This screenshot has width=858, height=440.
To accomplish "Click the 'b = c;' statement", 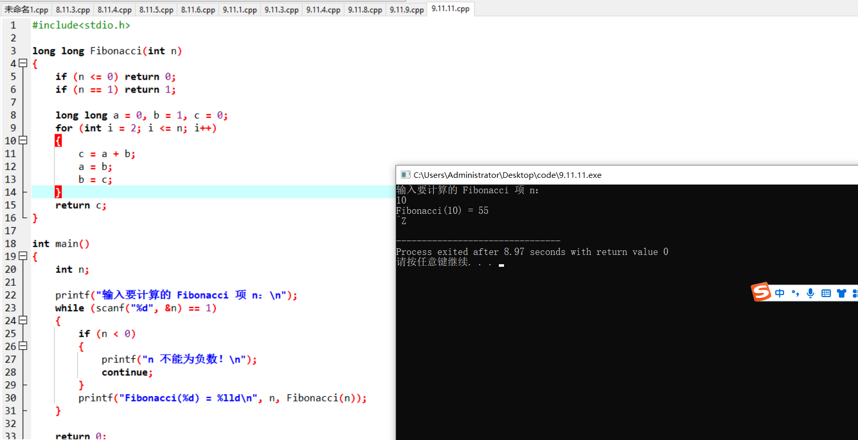I will (x=95, y=179).
